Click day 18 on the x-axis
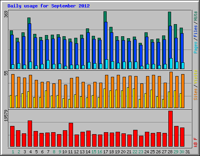200x156 pixels. coord(111,152)
